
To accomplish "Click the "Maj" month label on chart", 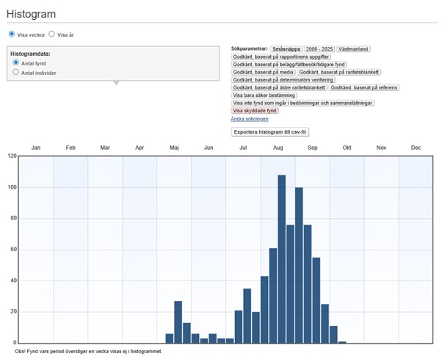I will [x=174, y=148].
